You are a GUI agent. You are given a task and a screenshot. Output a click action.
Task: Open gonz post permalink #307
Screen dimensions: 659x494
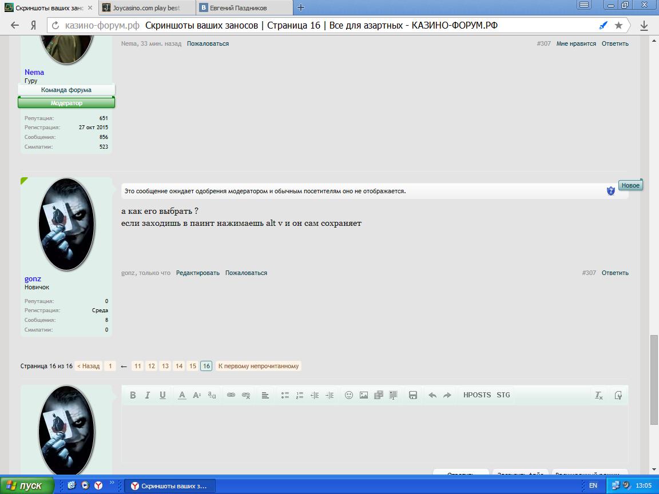click(589, 273)
